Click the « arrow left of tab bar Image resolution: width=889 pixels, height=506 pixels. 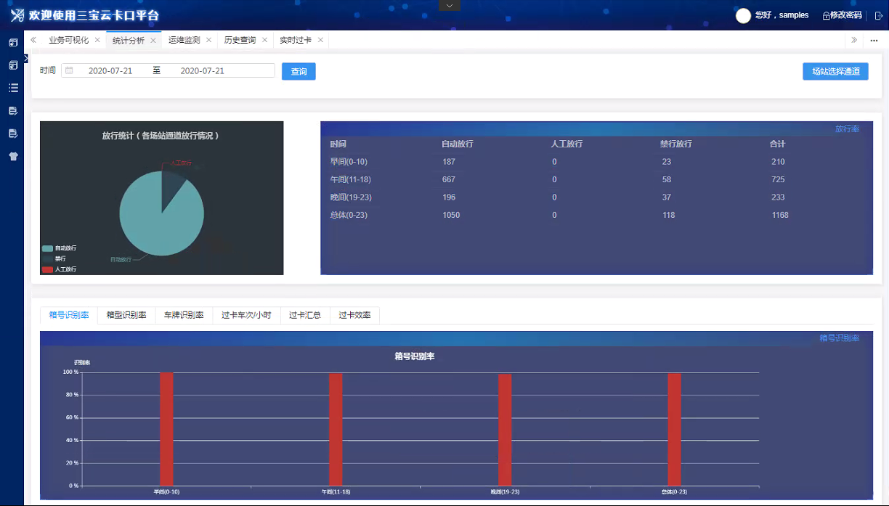33,41
